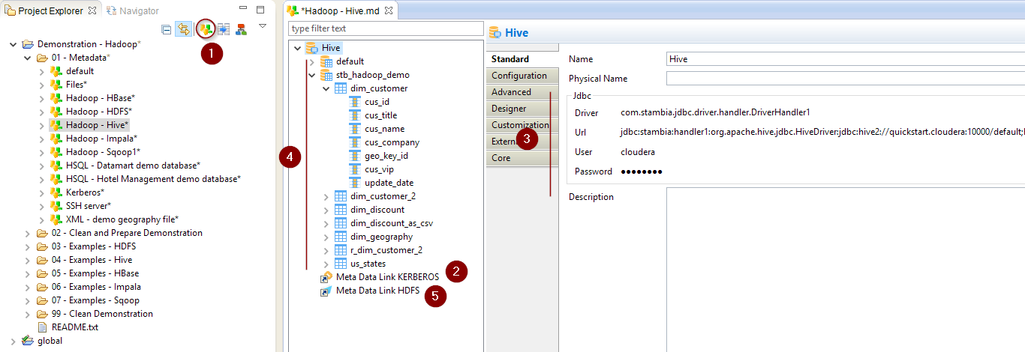Click the Jdbc Driver value DriverHandler1
The image size is (1025, 352).
pos(715,113)
